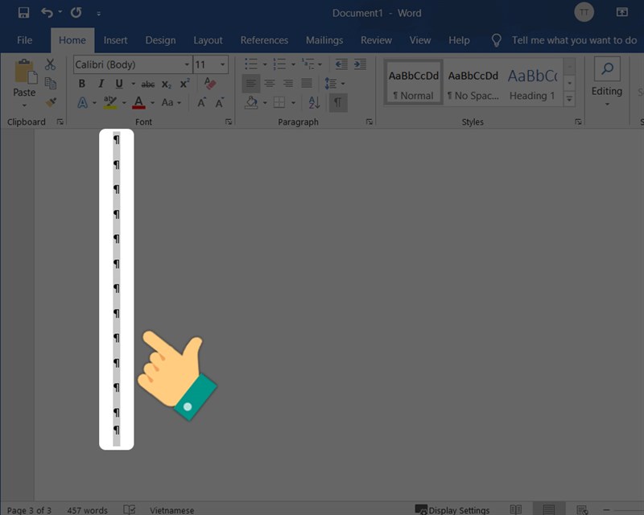Toggle superscript formatting
The width and height of the screenshot is (644, 515).
pos(185,84)
